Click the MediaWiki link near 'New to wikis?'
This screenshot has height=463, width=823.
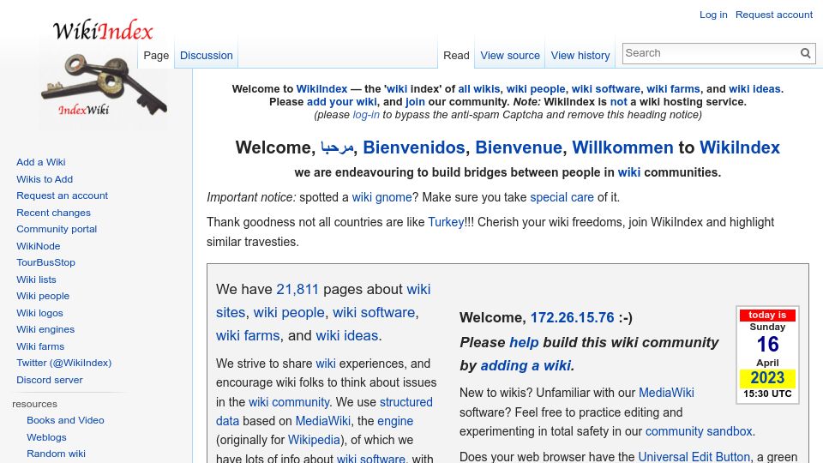[x=666, y=393]
